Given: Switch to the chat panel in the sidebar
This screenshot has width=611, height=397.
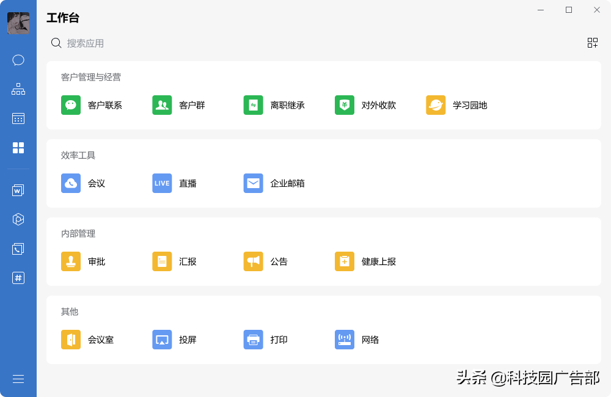Looking at the screenshot, I should [18, 60].
